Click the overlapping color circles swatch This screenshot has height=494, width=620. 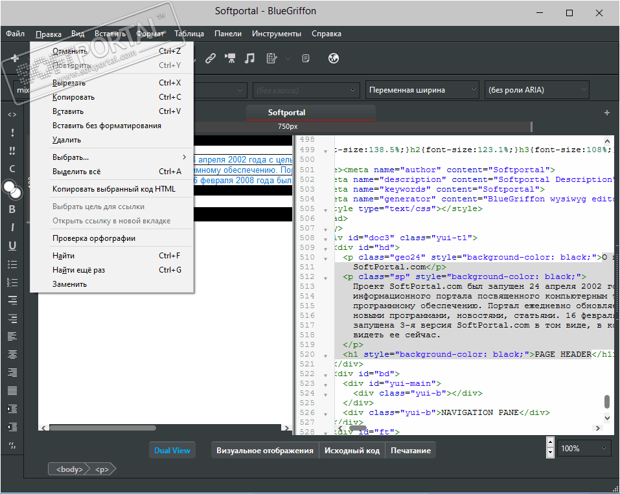11,188
